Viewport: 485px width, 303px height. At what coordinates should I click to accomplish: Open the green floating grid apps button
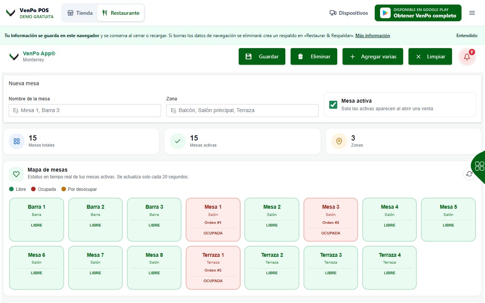479,166
